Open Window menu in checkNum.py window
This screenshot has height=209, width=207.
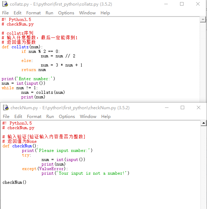88,117
